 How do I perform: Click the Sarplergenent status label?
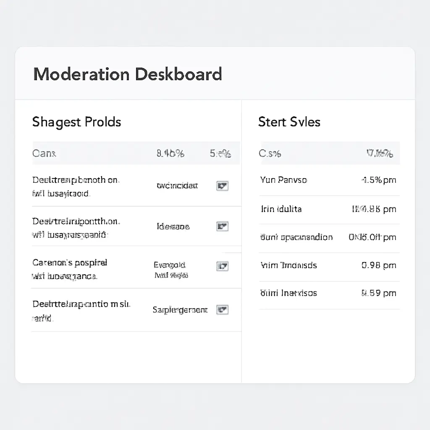point(180,310)
